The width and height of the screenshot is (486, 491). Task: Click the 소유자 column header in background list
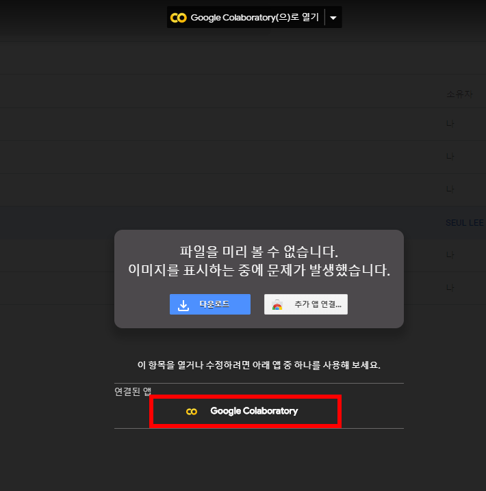(x=459, y=94)
